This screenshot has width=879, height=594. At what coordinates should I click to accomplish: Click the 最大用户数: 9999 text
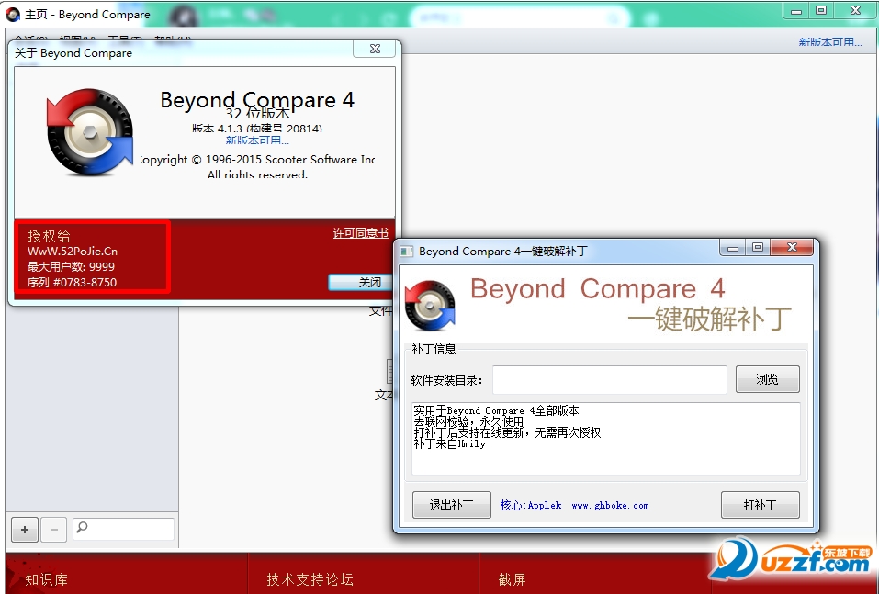(x=71, y=267)
